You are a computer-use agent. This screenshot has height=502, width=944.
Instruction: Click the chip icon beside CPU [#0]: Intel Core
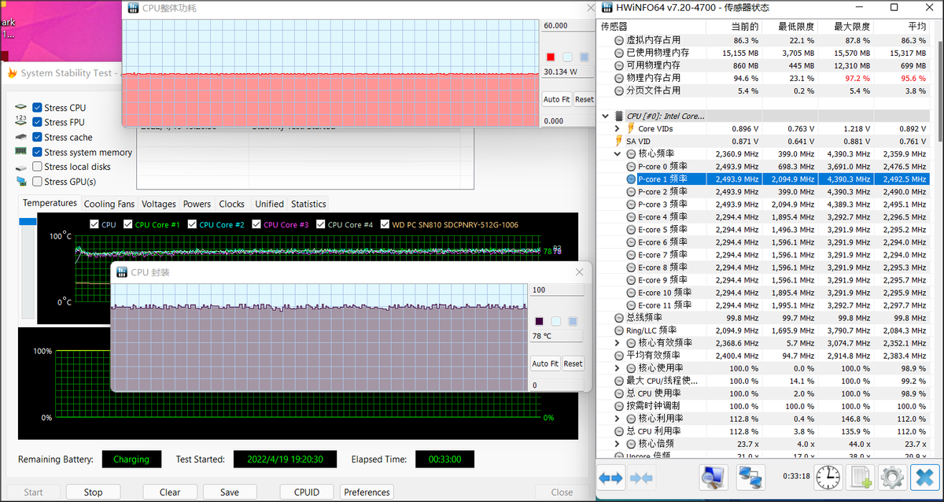point(619,116)
